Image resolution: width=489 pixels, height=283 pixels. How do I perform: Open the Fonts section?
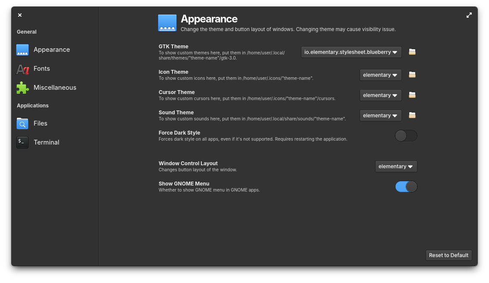[55, 69]
